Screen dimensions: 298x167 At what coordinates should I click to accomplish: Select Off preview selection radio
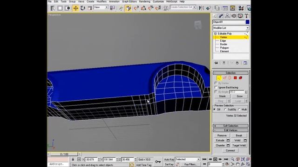click(215, 109)
